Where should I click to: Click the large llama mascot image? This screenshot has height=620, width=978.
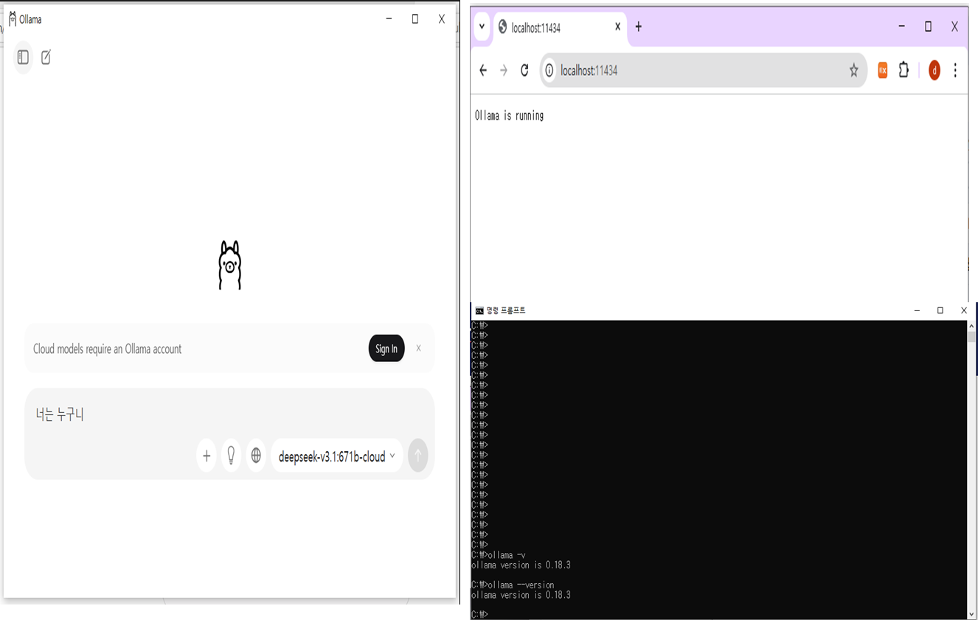(229, 265)
